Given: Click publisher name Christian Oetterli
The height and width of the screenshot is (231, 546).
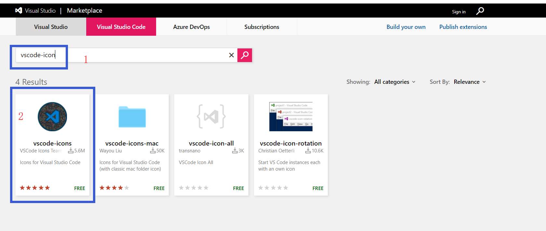Looking at the screenshot, I should click(x=276, y=151).
